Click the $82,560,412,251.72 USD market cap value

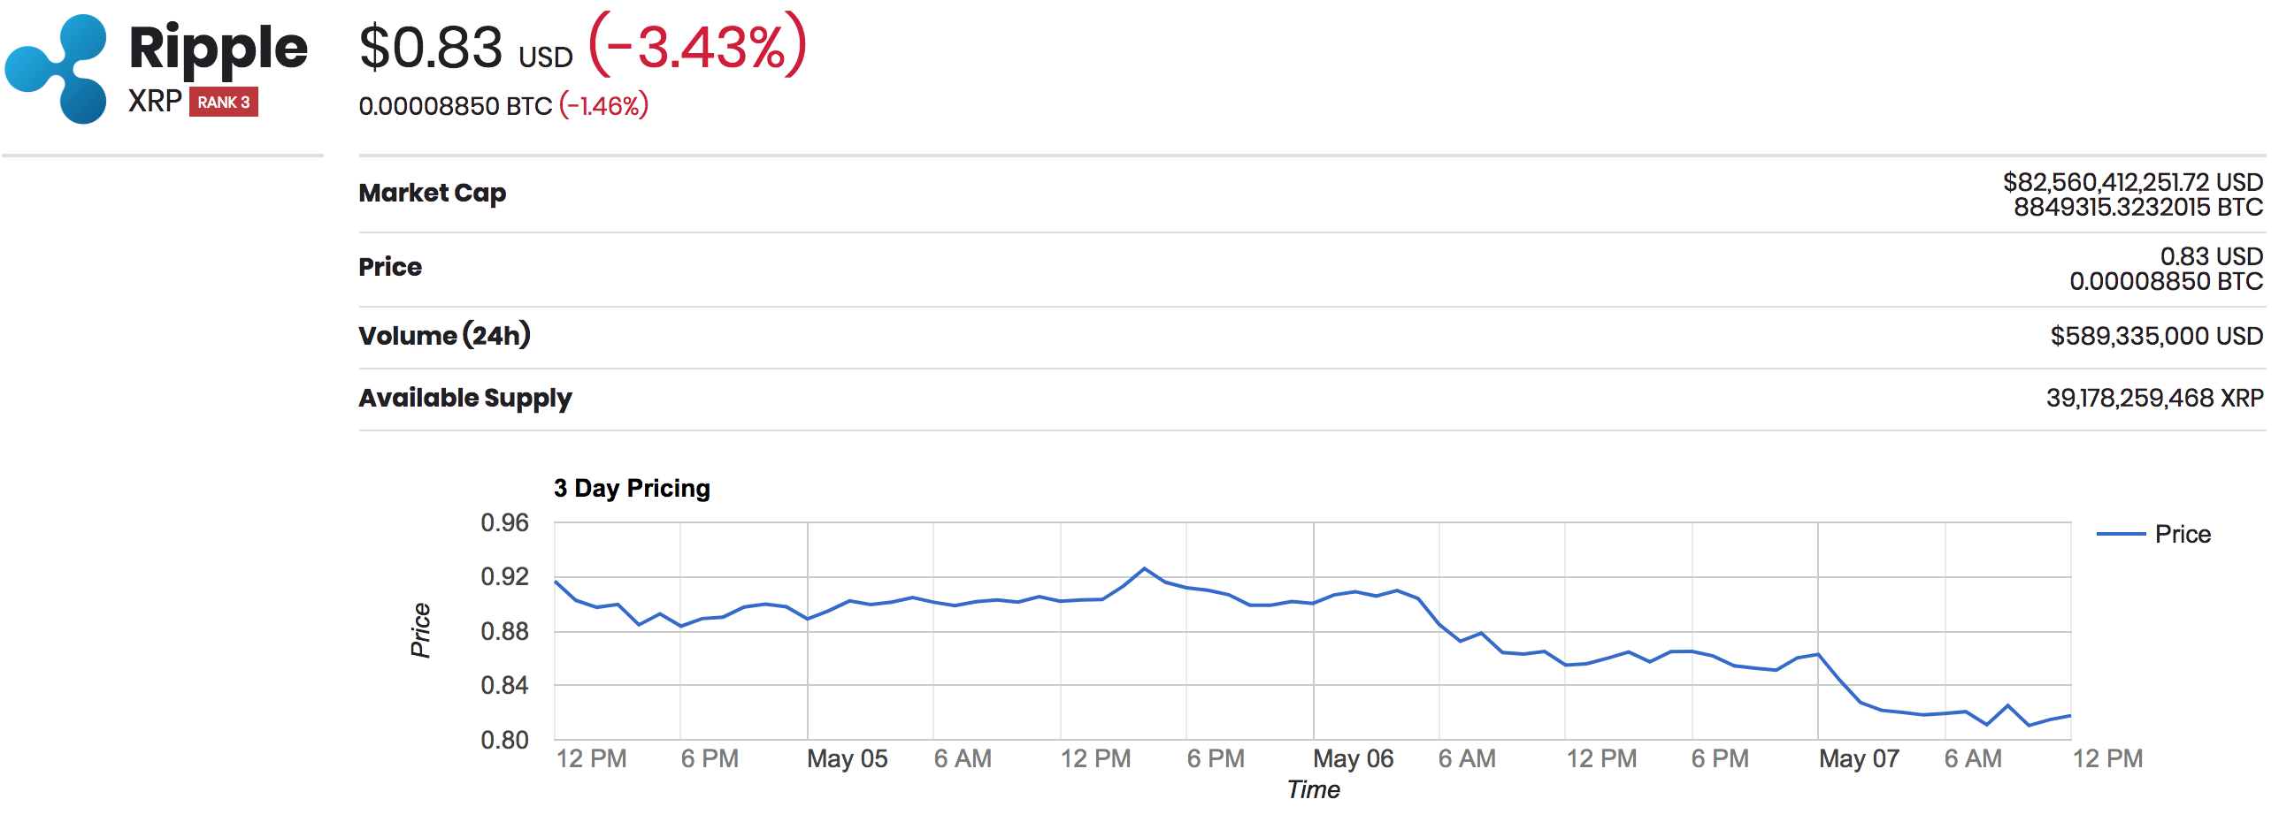tap(2133, 183)
